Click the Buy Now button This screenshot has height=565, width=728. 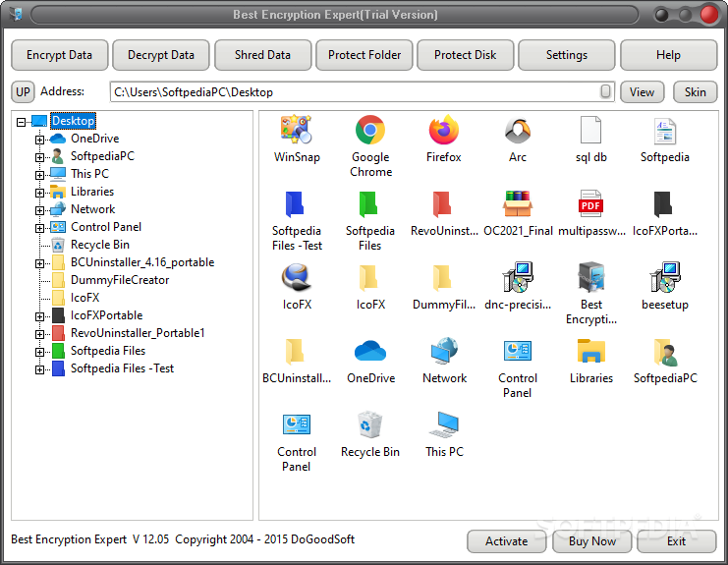point(592,541)
